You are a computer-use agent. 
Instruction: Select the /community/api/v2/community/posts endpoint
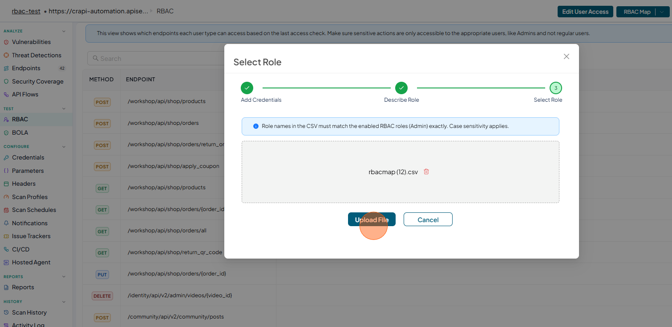(176, 317)
